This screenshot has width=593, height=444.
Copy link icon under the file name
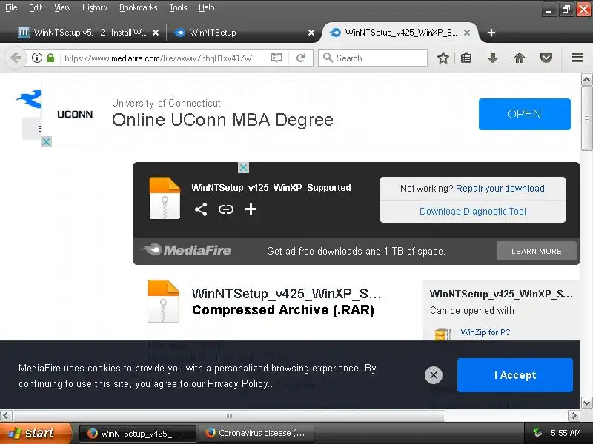tap(226, 209)
